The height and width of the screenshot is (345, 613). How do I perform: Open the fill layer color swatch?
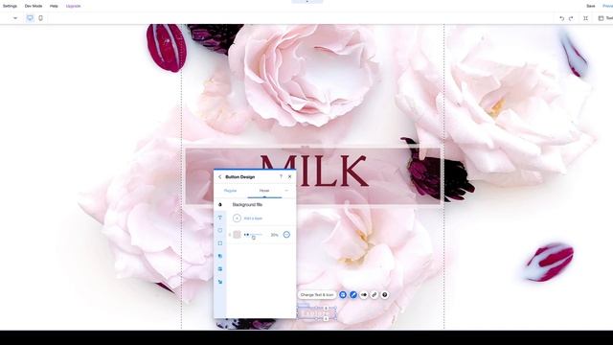pos(237,235)
